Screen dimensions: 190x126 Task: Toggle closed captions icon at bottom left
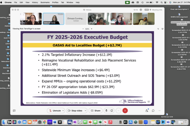coord(14,111)
